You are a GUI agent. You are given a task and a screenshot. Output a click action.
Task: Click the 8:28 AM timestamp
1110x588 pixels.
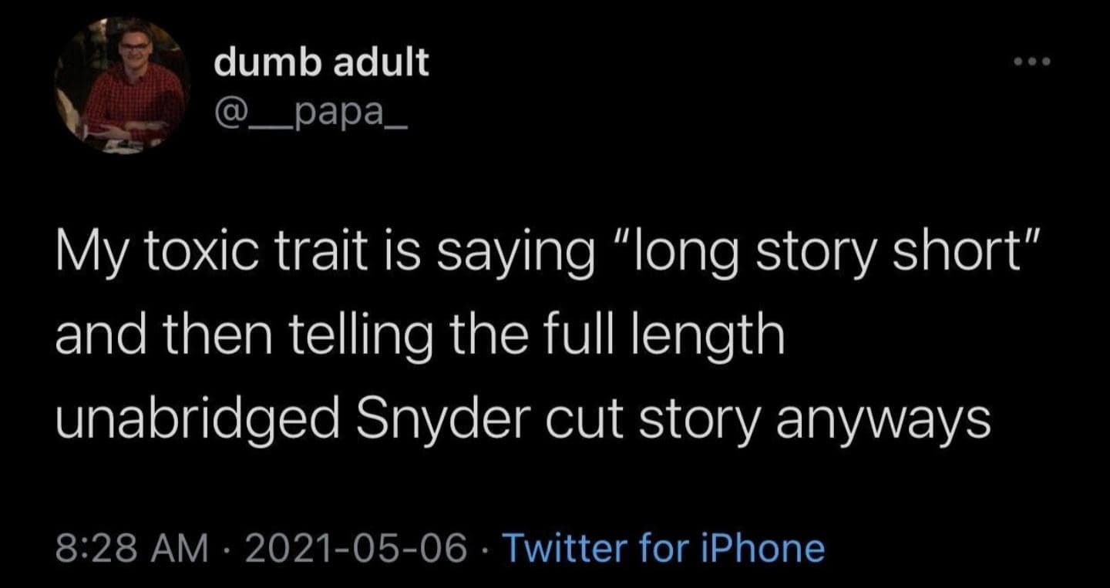132,549
